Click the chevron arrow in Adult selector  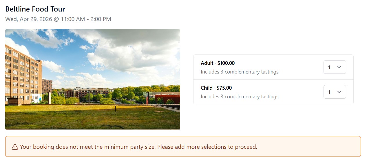tap(339, 67)
